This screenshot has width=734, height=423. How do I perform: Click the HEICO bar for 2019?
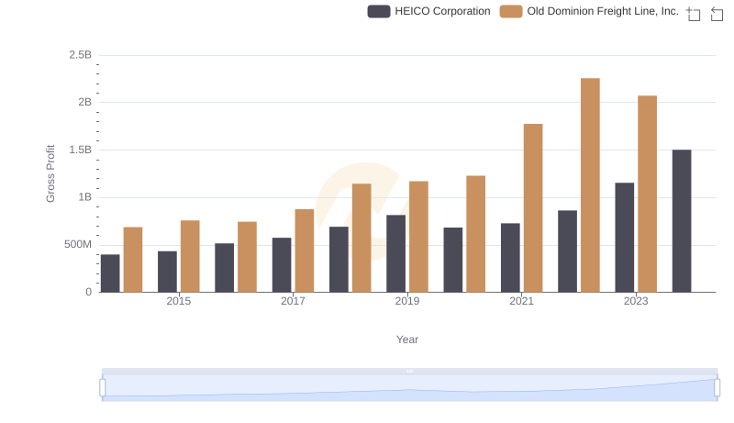click(x=396, y=253)
